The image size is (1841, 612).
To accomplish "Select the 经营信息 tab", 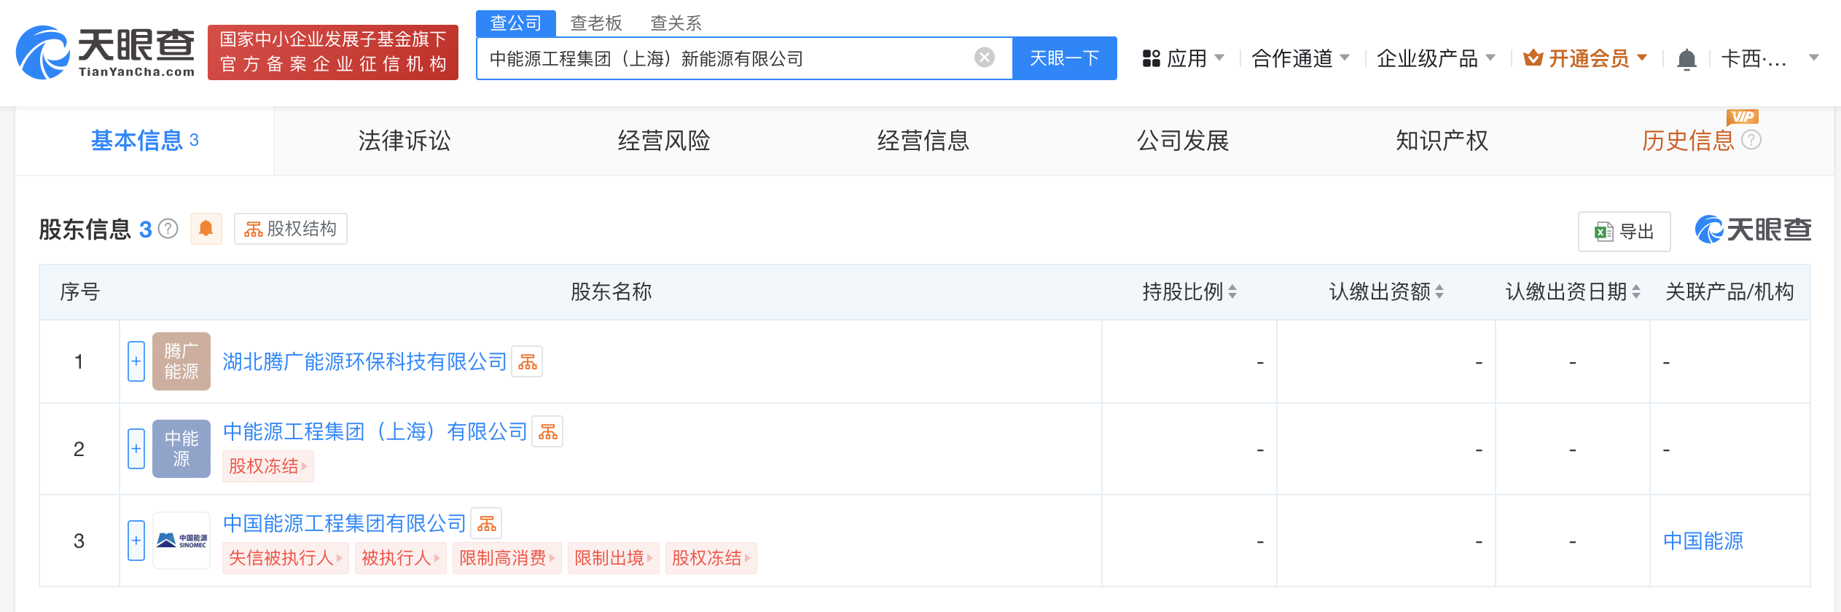I will (x=923, y=140).
